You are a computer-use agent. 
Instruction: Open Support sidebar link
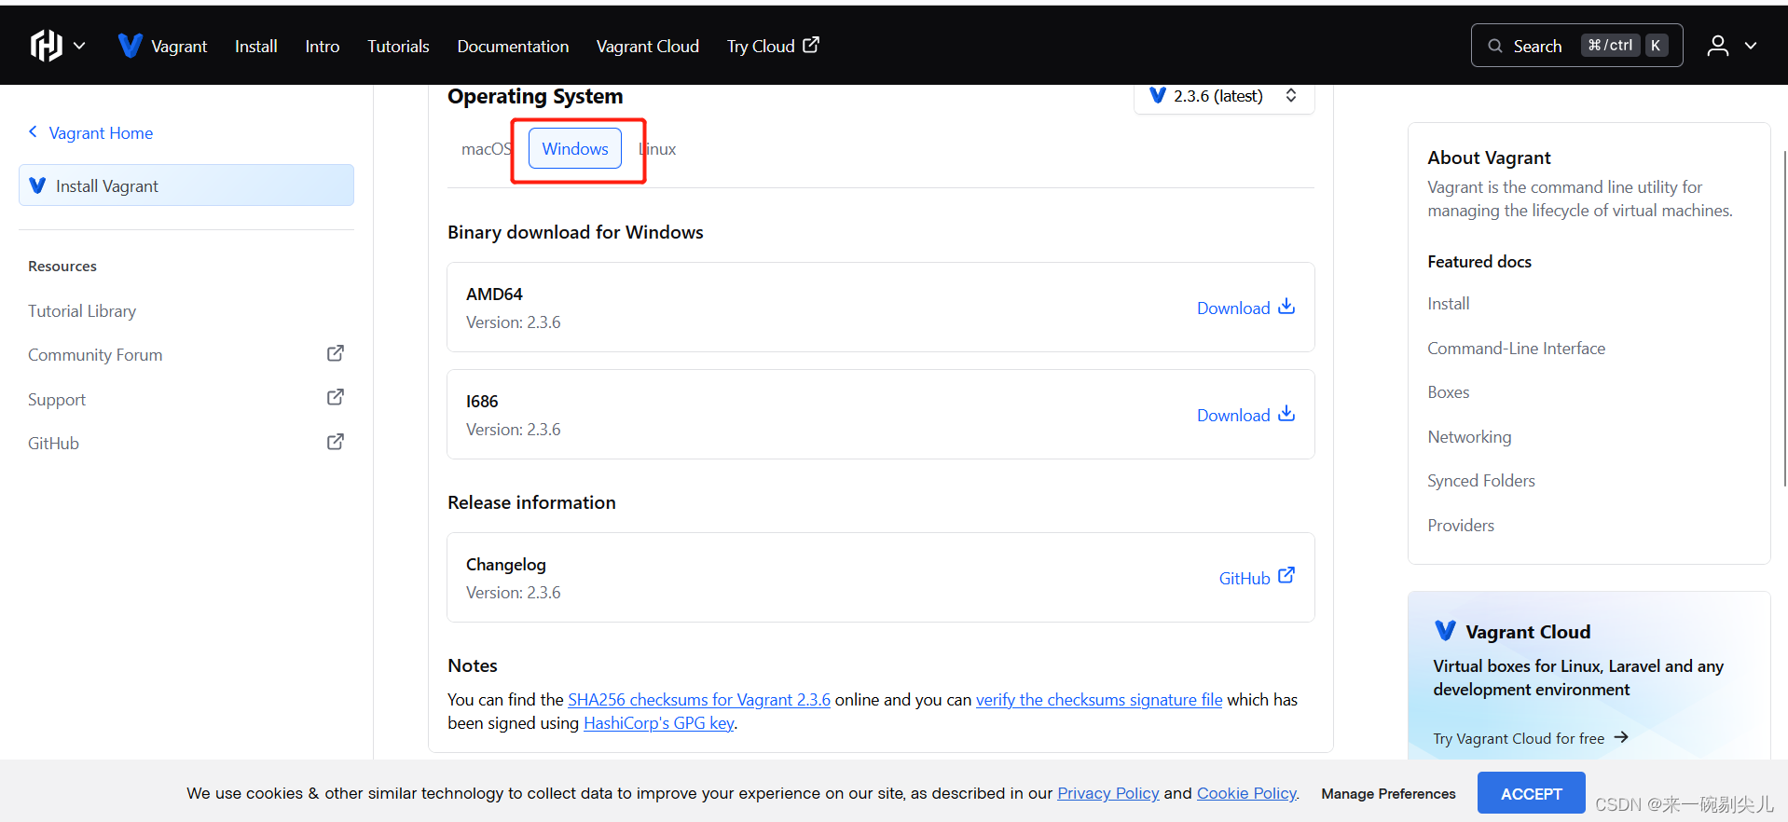pyautogui.click(x=57, y=399)
